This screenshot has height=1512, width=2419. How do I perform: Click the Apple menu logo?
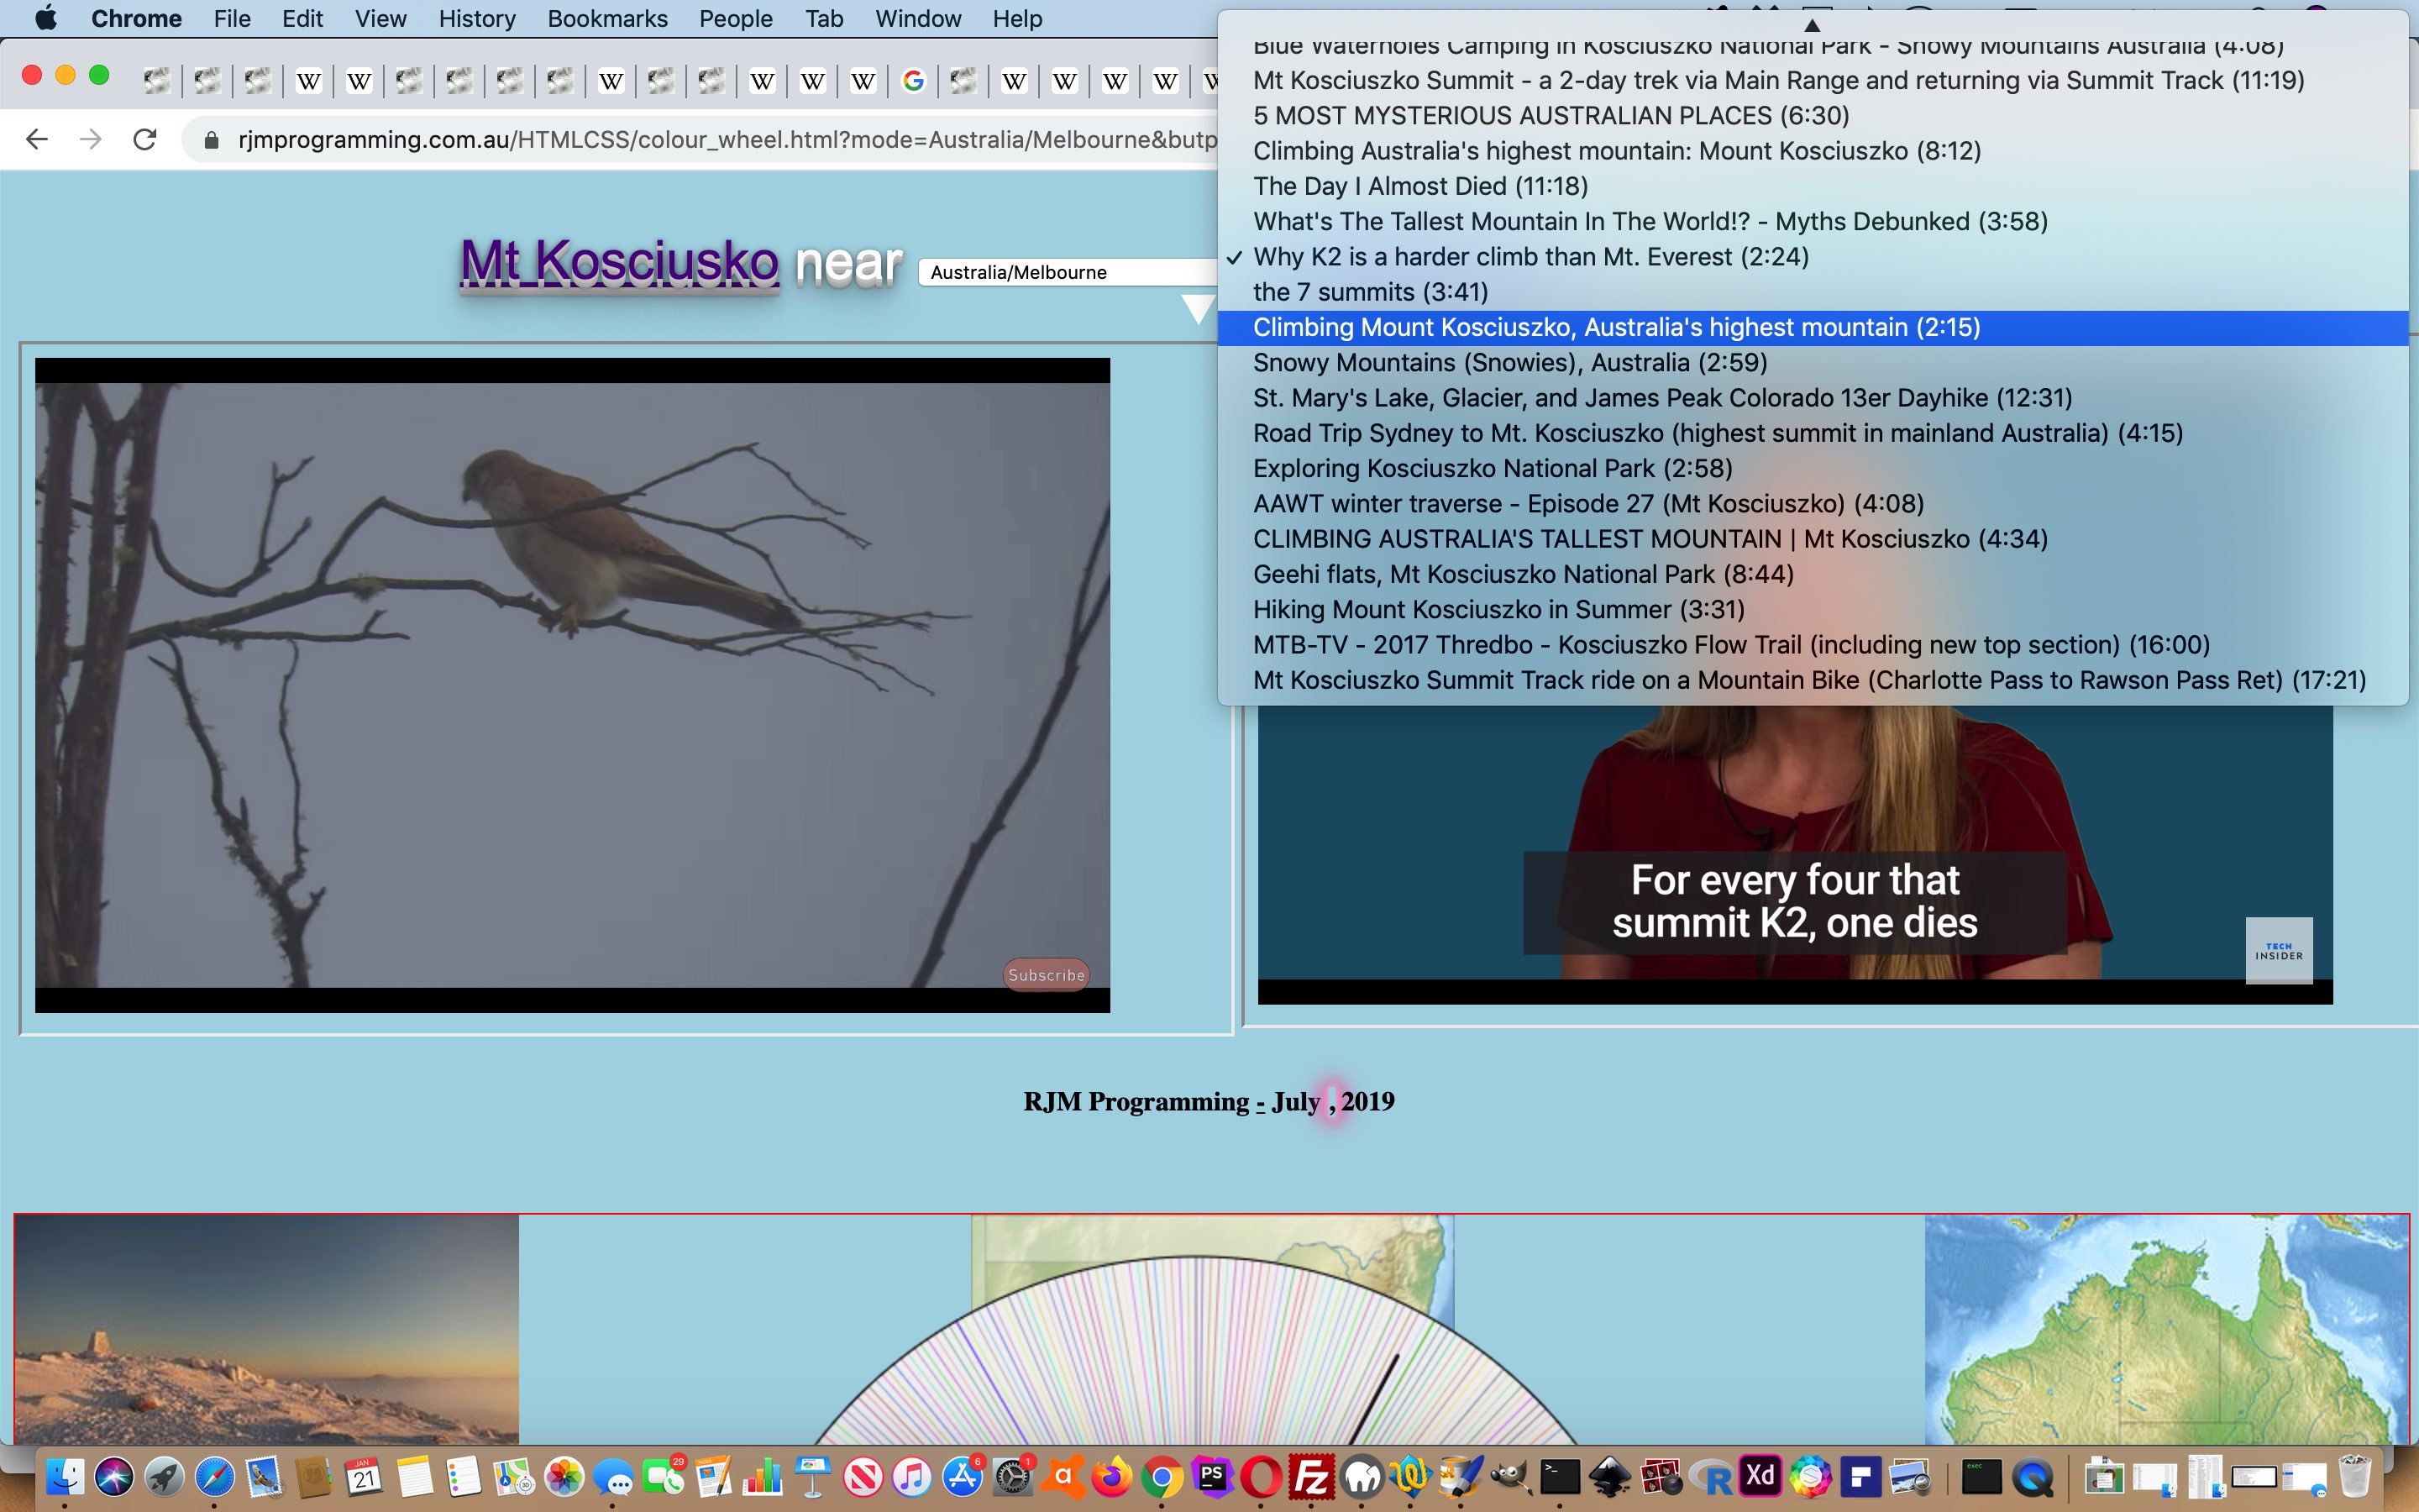click(x=45, y=18)
